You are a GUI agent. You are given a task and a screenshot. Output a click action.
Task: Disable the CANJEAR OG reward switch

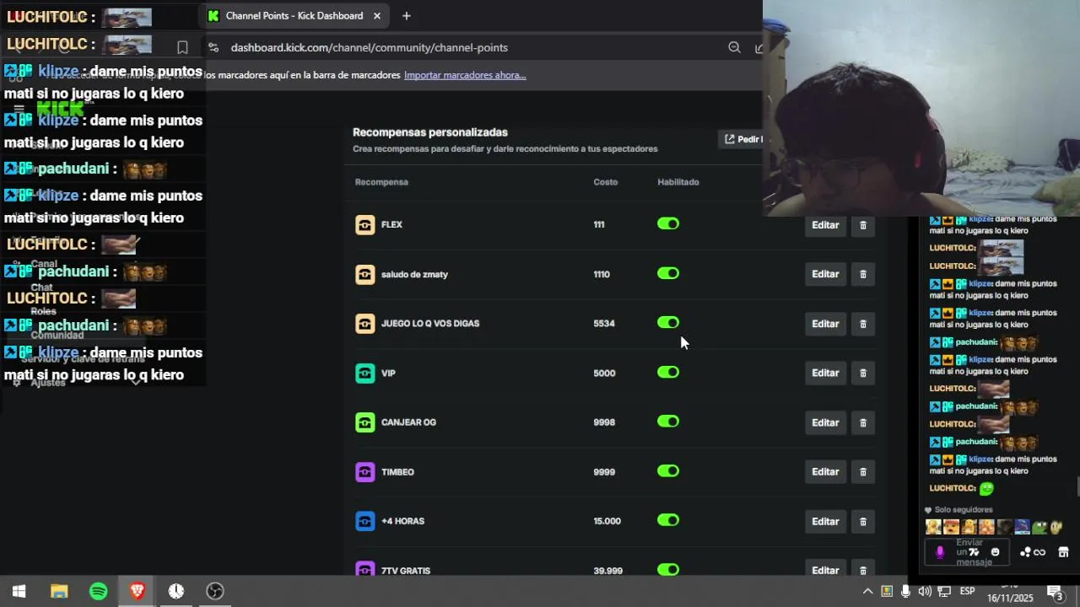(x=668, y=422)
